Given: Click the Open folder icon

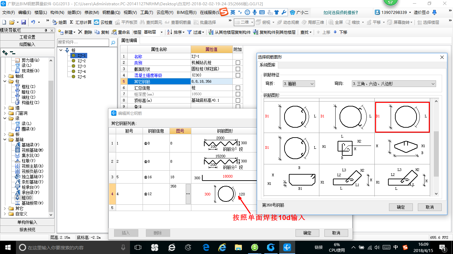Looking at the screenshot, I should tap(12, 22).
